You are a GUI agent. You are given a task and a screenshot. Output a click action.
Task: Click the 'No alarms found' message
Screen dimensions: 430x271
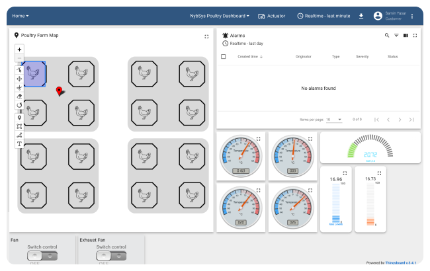[x=318, y=88]
